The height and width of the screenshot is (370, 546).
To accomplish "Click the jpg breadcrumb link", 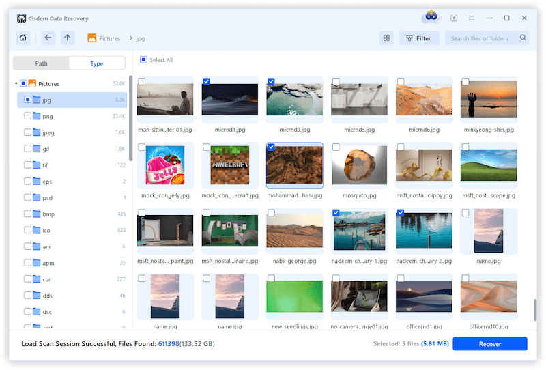I will tap(141, 38).
